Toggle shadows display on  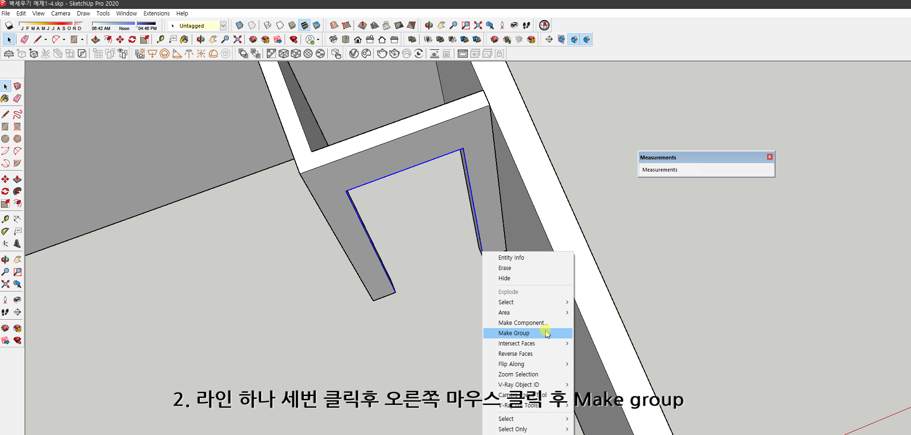(x=8, y=25)
